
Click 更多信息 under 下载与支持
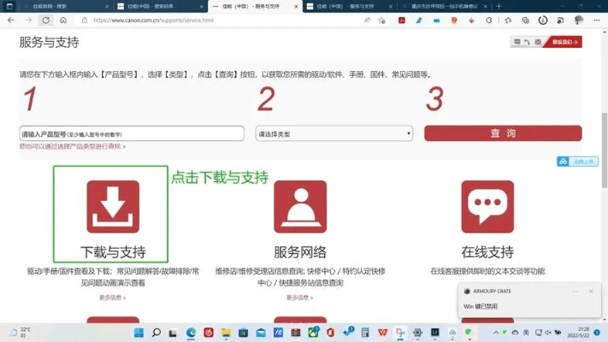[112, 298]
